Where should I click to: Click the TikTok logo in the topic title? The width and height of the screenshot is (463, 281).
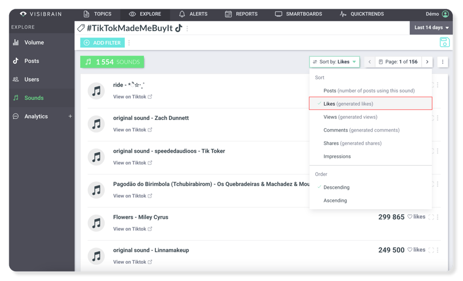179,28
